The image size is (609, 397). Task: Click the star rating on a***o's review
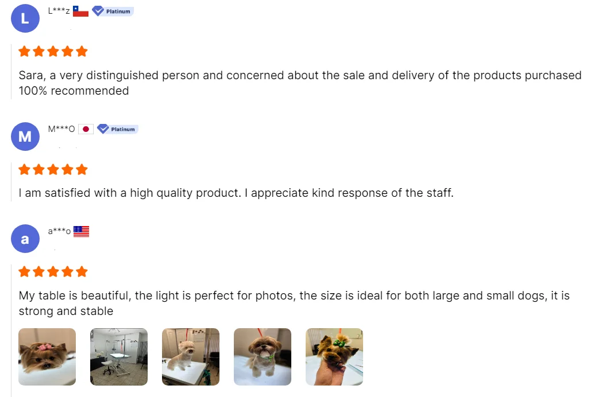tap(53, 271)
